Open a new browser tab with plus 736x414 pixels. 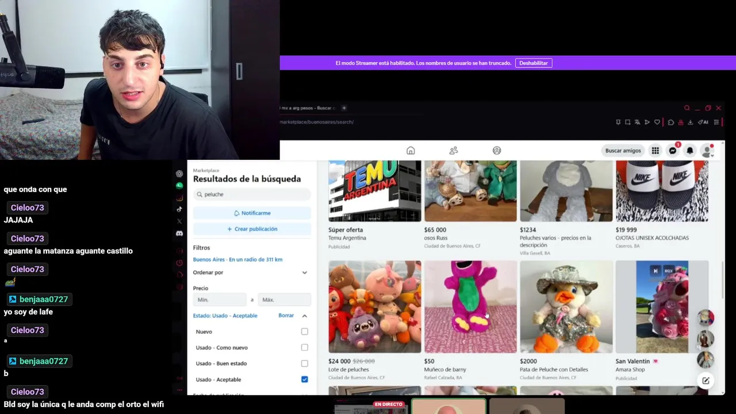[x=344, y=108]
